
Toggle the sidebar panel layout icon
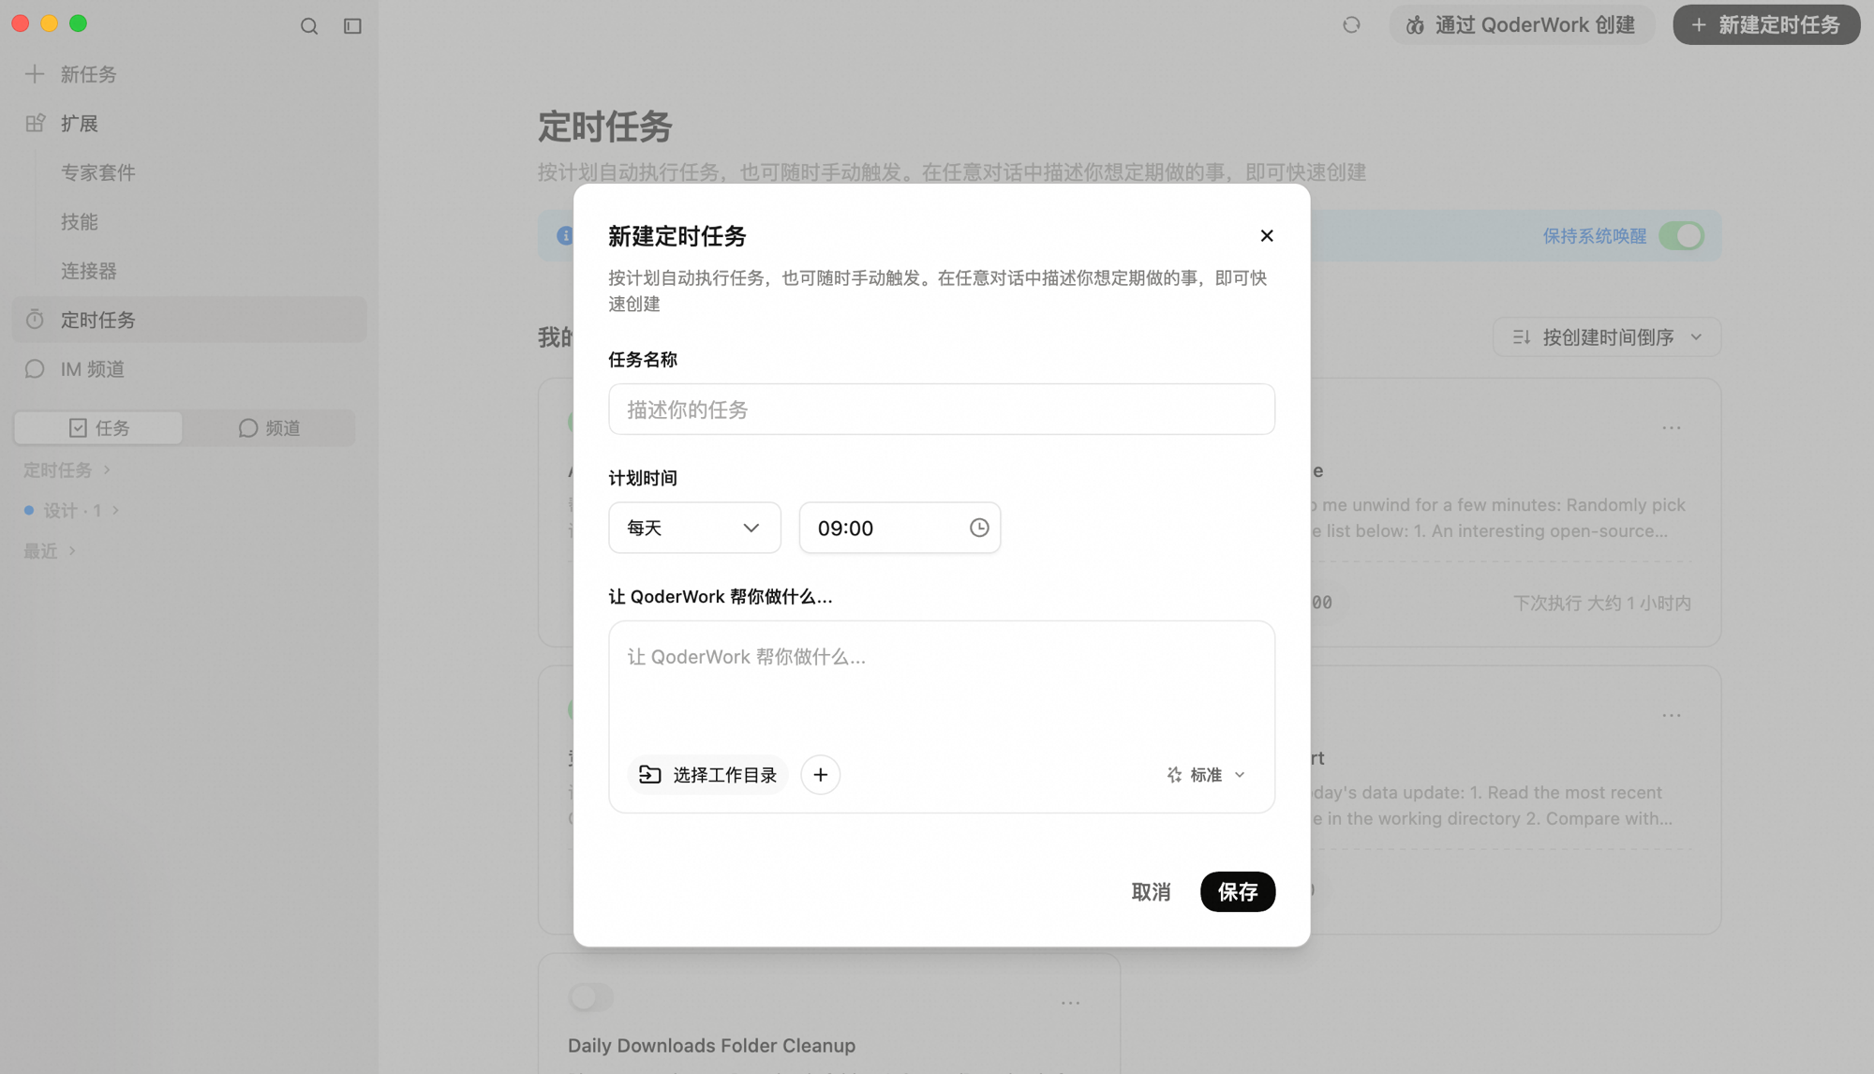(x=352, y=26)
